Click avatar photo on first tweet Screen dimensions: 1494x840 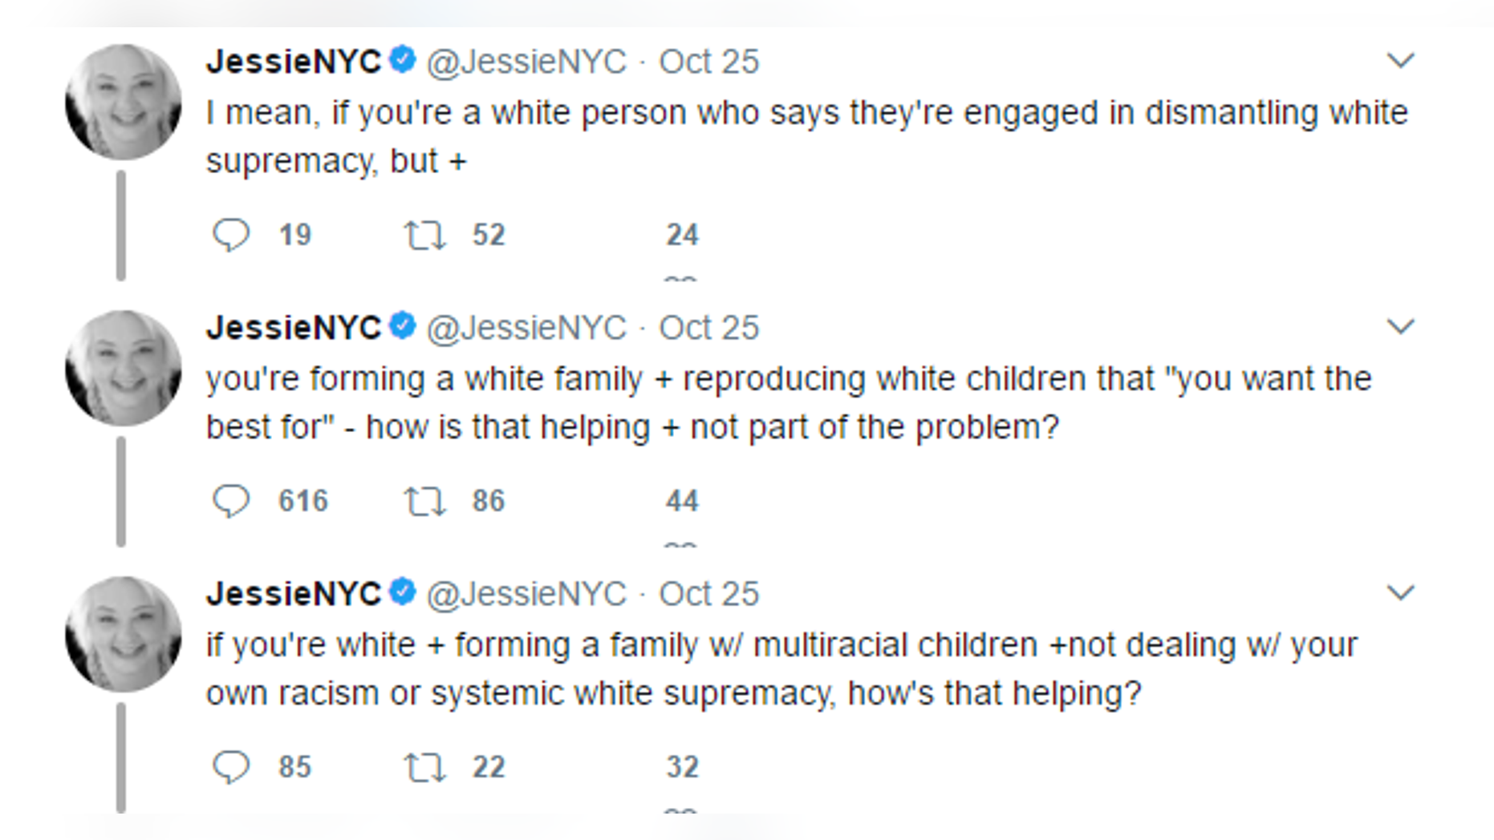123,102
